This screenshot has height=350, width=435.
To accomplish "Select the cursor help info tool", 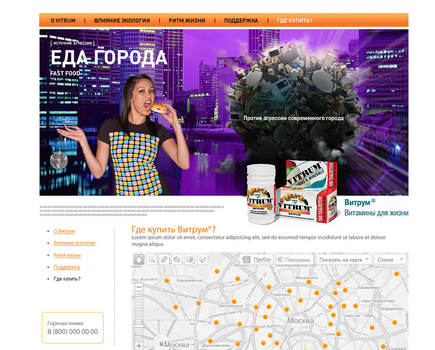I will (203, 259).
